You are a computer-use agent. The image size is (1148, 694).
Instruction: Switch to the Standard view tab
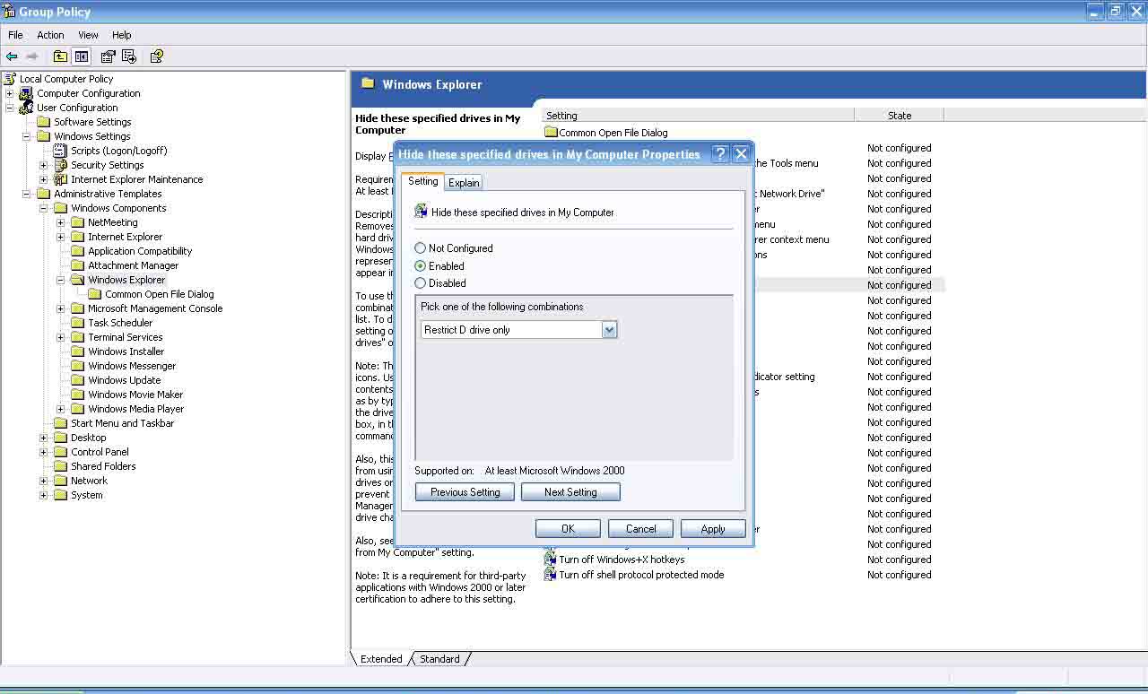point(439,659)
